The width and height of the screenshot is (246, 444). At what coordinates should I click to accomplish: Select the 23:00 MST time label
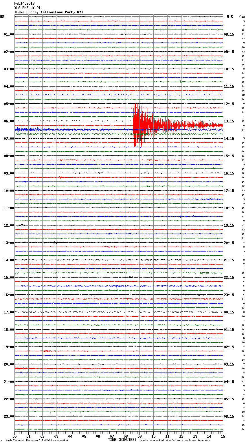[9, 417]
